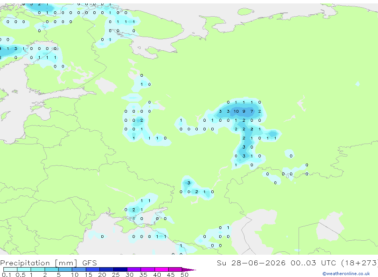Click the '30' legend scale label
The width and height of the screenshot is (378, 277).
coord(129,275)
